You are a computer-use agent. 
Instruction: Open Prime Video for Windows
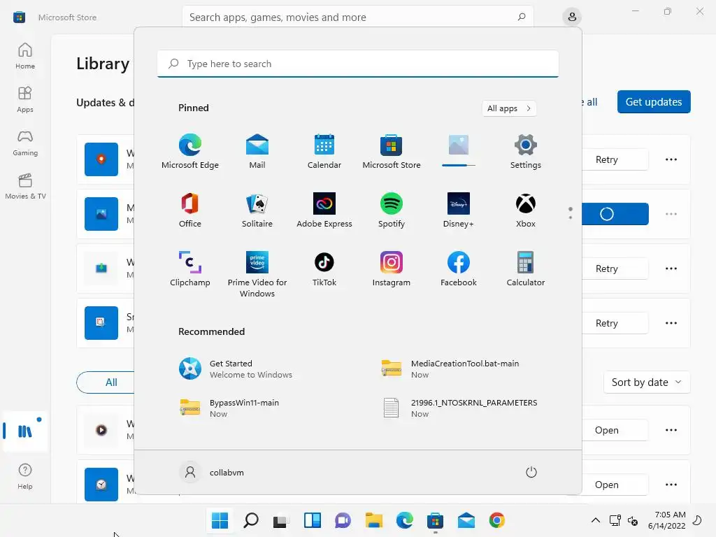[257, 274]
